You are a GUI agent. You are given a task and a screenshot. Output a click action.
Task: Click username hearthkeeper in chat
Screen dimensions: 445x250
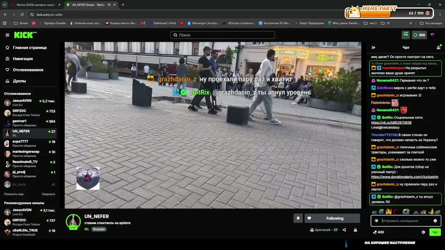(393, 68)
